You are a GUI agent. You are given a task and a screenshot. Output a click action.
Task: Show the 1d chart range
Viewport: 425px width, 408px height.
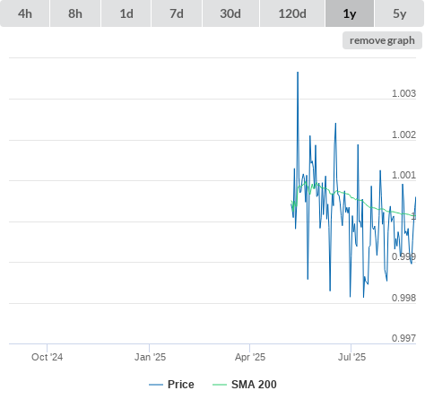coord(126,13)
